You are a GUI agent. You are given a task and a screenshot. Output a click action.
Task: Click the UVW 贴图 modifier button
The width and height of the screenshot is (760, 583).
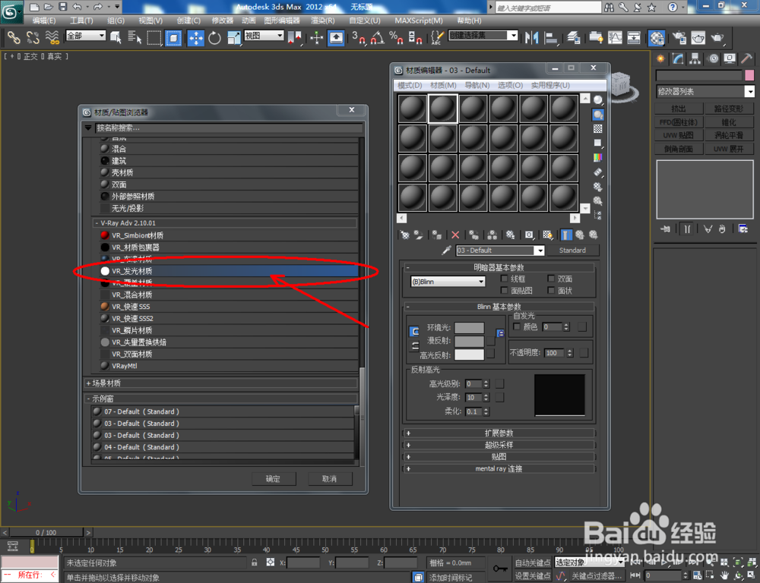(679, 135)
